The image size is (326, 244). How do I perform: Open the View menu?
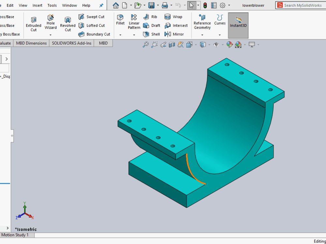coord(23,6)
